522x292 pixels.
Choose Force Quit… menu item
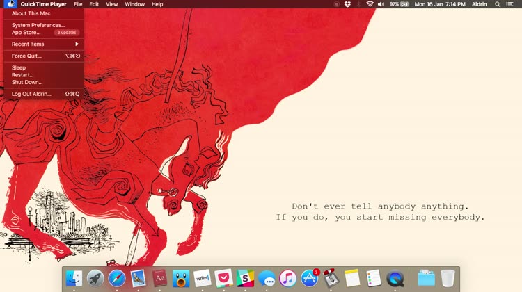[x=44, y=56]
